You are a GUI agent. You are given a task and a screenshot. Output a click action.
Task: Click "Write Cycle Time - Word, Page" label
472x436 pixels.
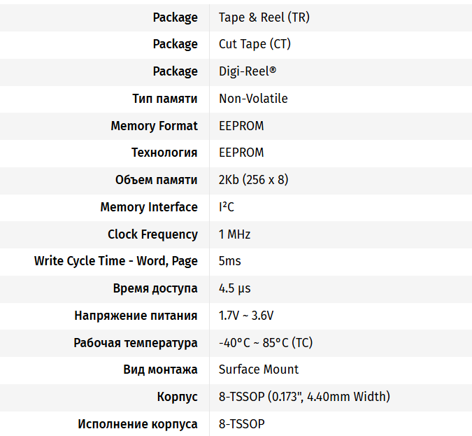pos(116,261)
